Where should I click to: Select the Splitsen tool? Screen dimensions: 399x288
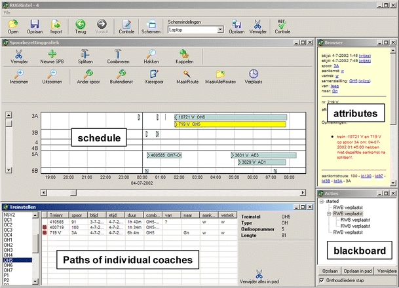point(85,54)
